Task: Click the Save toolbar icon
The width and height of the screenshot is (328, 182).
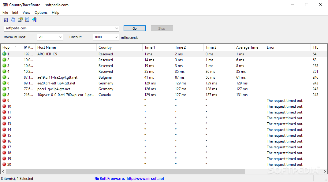Action: (6, 20)
